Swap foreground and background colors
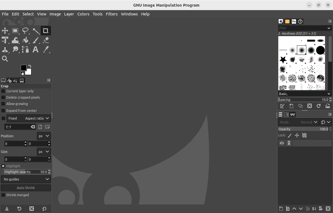The image size is (333, 213). (x=29, y=66)
